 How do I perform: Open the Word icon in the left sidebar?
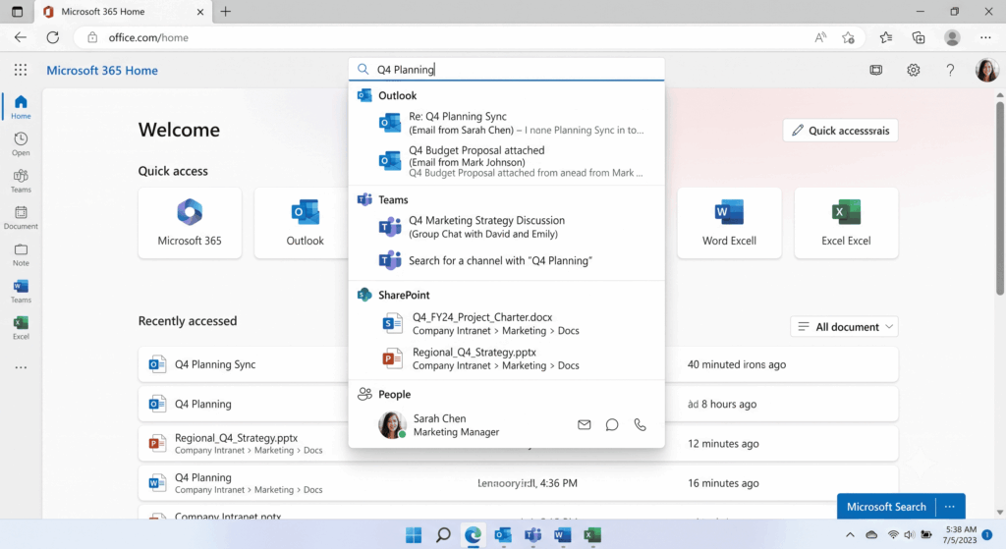pos(21,291)
